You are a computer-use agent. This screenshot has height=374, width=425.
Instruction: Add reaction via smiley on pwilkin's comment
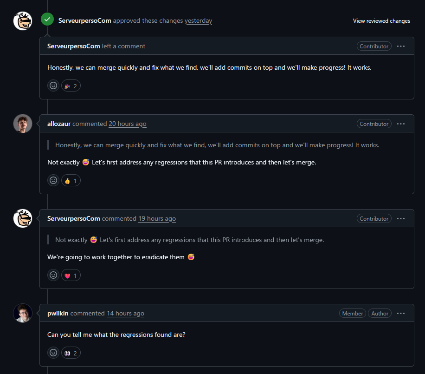coord(53,353)
